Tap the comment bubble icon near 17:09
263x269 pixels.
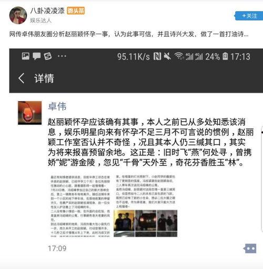pos(250,249)
